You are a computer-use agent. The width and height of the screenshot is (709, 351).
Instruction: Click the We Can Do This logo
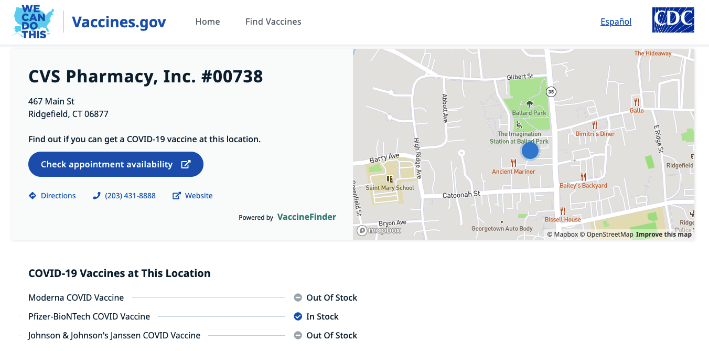coord(33,22)
